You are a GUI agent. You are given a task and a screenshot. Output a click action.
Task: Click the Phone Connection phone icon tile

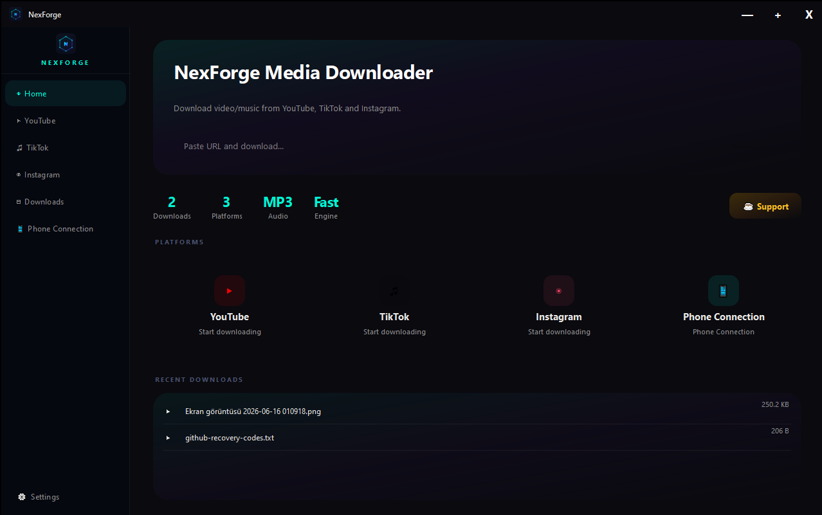(724, 291)
